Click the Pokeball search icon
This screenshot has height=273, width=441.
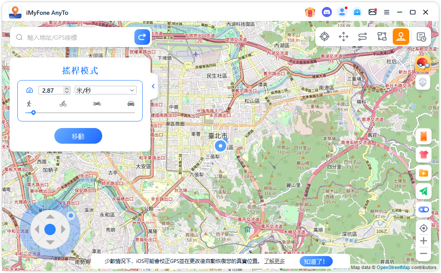pos(423,64)
